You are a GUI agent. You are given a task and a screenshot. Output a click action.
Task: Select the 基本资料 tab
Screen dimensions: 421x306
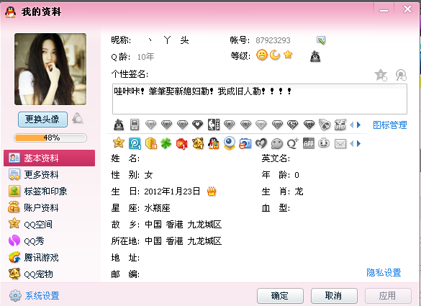click(49, 158)
